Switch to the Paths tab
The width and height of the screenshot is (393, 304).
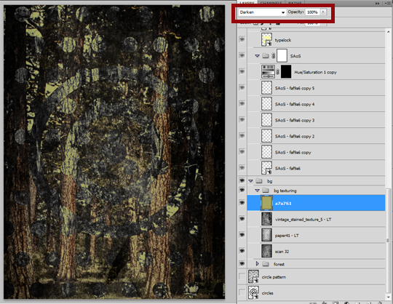tap(295, 3)
